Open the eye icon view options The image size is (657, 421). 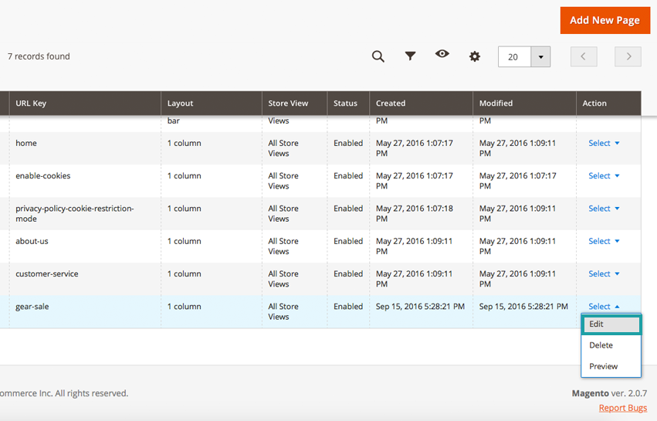pyautogui.click(x=442, y=54)
